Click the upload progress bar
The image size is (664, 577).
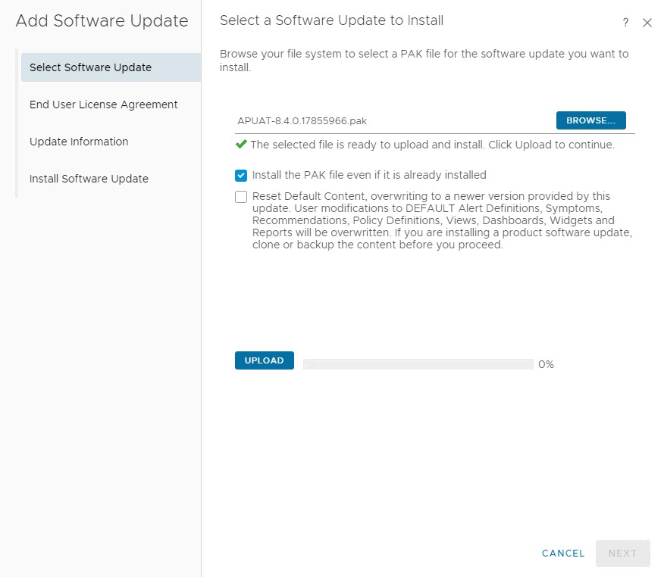[x=418, y=364]
